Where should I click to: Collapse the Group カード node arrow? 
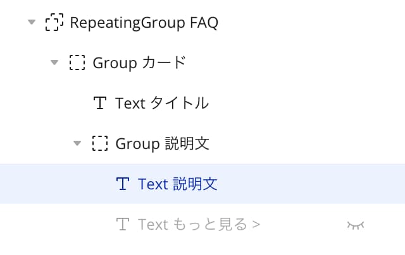click(54, 62)
